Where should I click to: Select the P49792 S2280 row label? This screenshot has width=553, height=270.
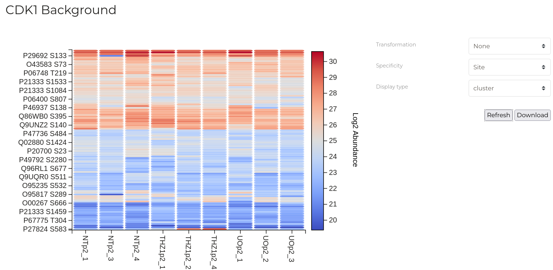(x=43, y=160)
